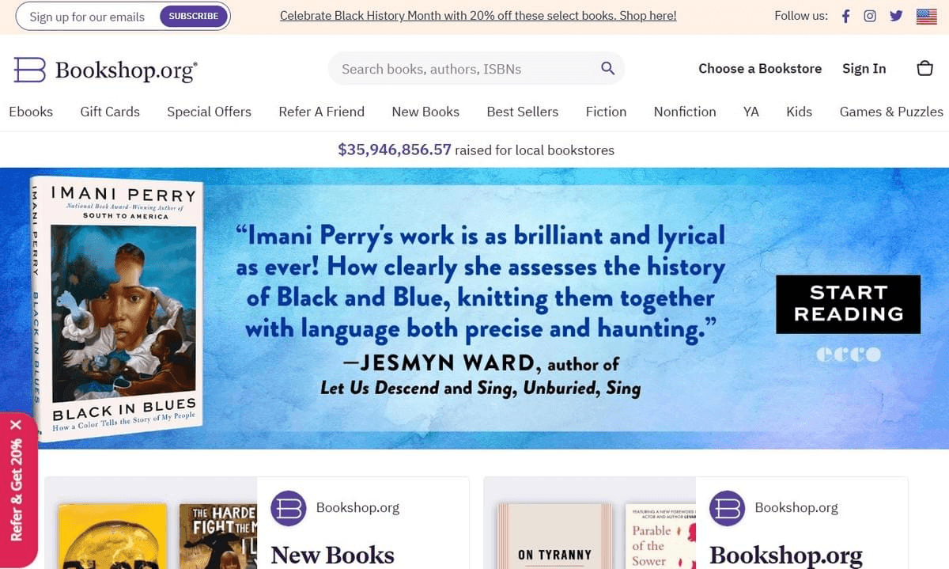Image resolution: width=949 pixels, height=569 pixels.
Task: Open the Nonfiction menu item
Action: (685, 112)
